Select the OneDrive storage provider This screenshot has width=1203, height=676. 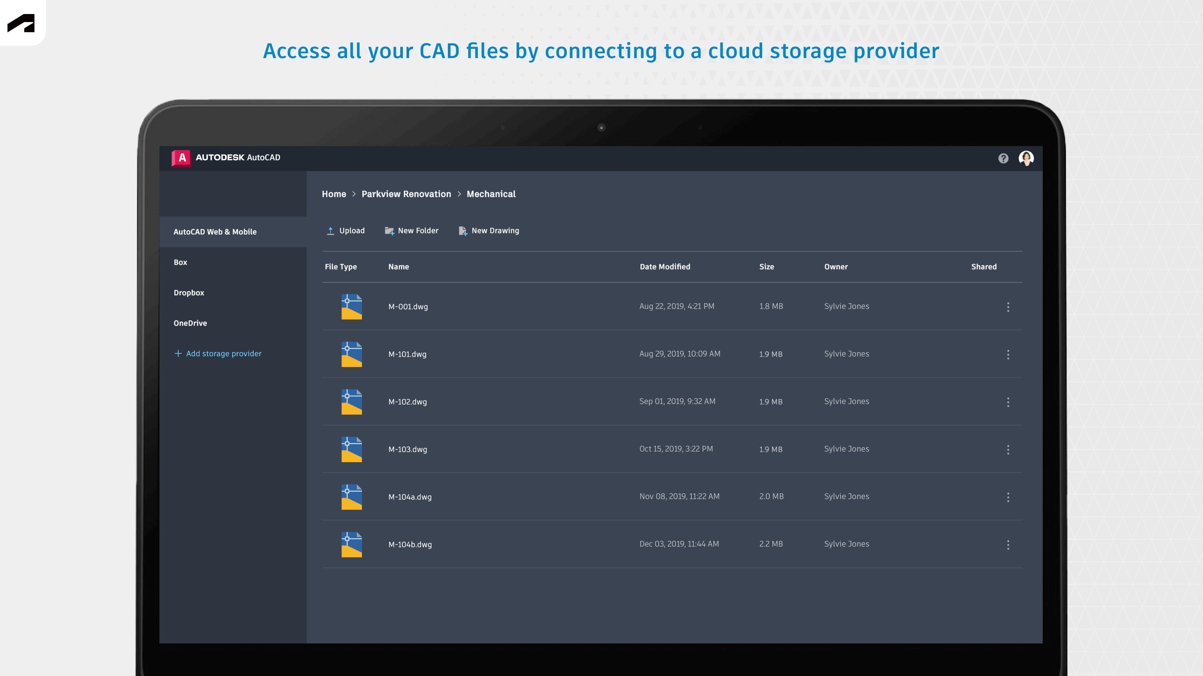click(x=190, y=323)
